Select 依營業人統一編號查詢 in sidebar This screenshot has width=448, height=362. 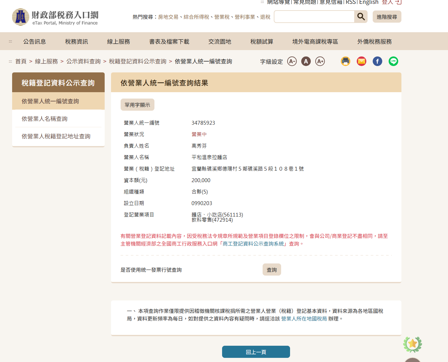coord(58,101)
